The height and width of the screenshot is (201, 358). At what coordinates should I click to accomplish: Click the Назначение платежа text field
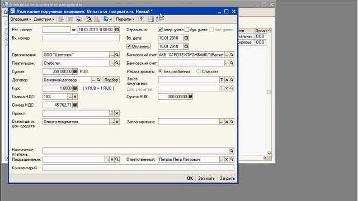click(136, 151)
